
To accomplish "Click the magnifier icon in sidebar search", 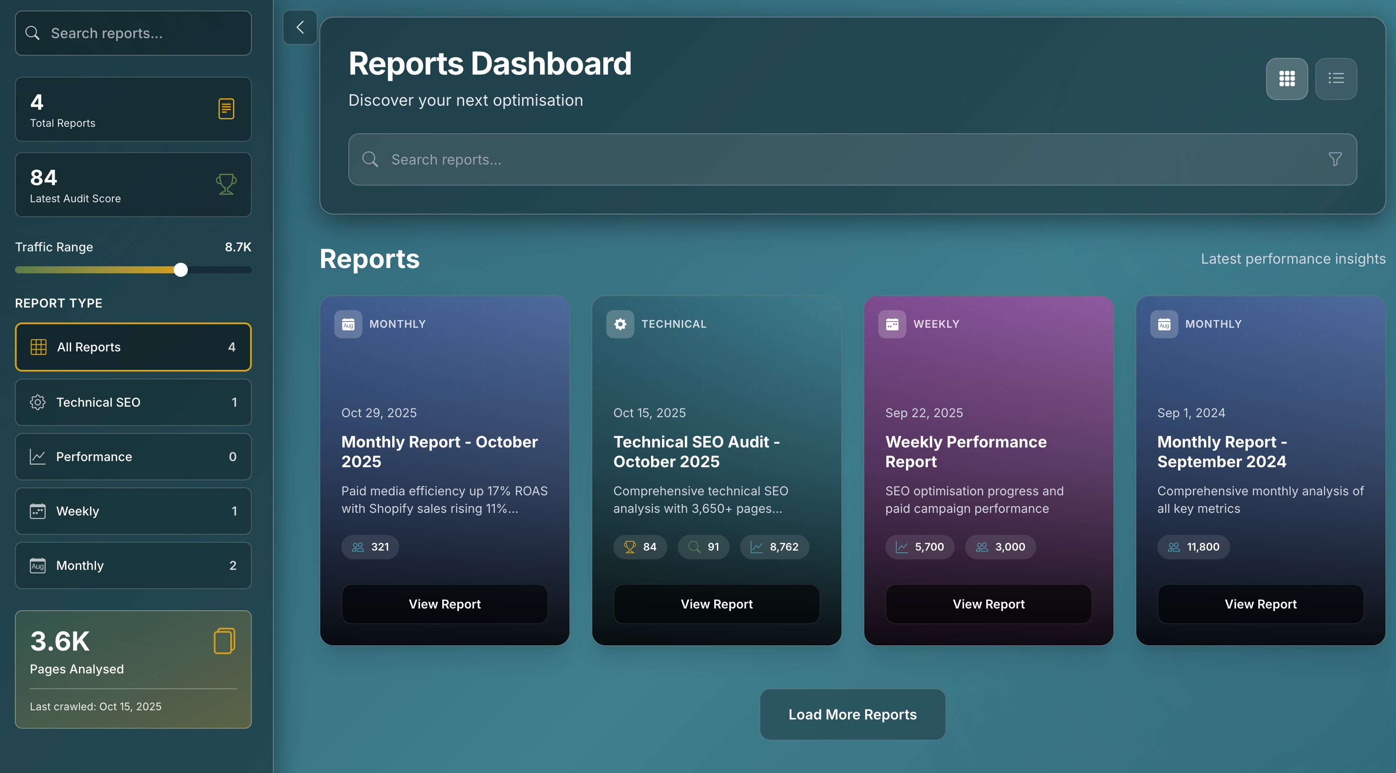I will tap(32, 33).
